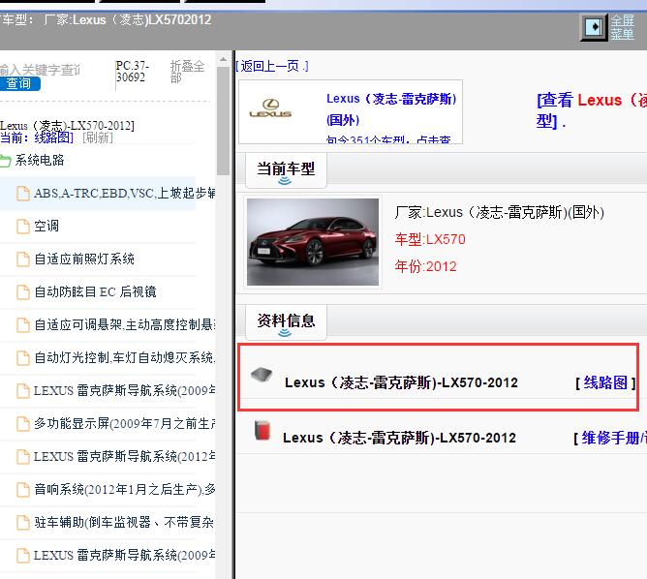Click document icon beside 空调
Screen dimensions: 647x579
pyautogui.click(x=23, y=226)
